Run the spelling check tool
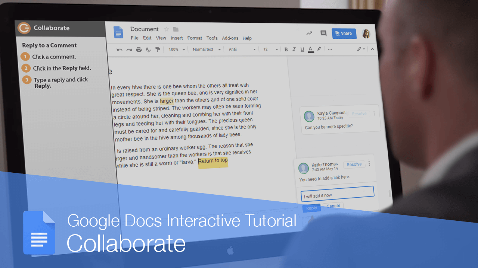Screen dimensions: 478x268 148,49
